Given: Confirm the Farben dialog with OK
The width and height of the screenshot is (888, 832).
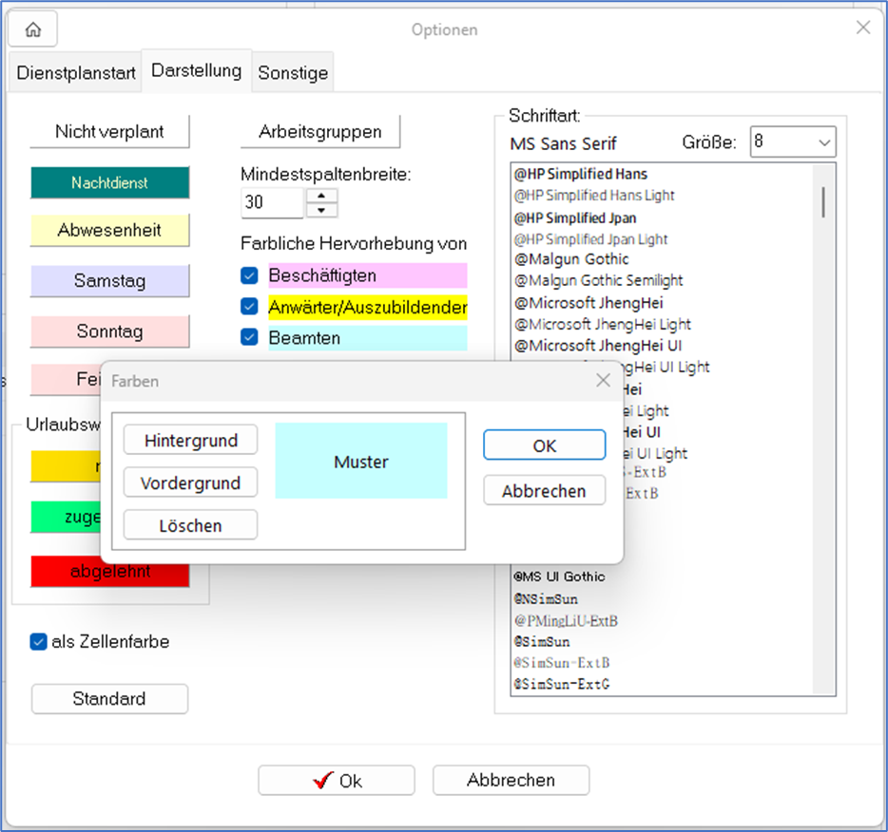Looking at the screenshot, I should pos(544,445).
